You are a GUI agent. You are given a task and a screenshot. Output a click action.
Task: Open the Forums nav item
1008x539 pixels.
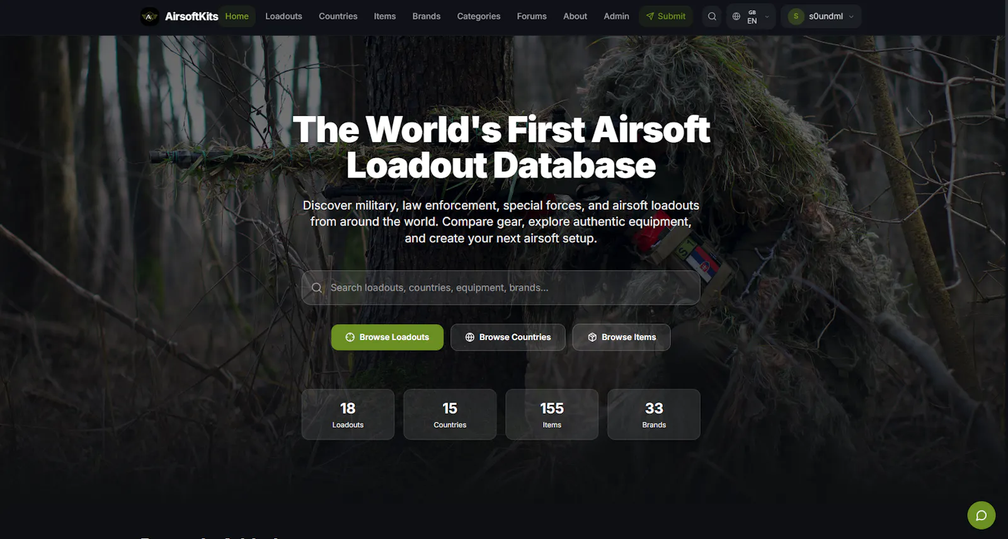pyautogui.click(x=532, y=16)
